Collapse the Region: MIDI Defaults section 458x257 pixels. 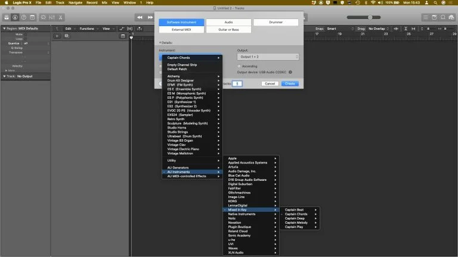tap(4, 29)
